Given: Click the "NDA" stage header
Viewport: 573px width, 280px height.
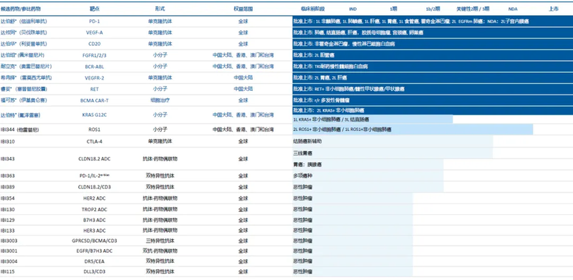Looking at the screenshot, I should tap(513, 9).
